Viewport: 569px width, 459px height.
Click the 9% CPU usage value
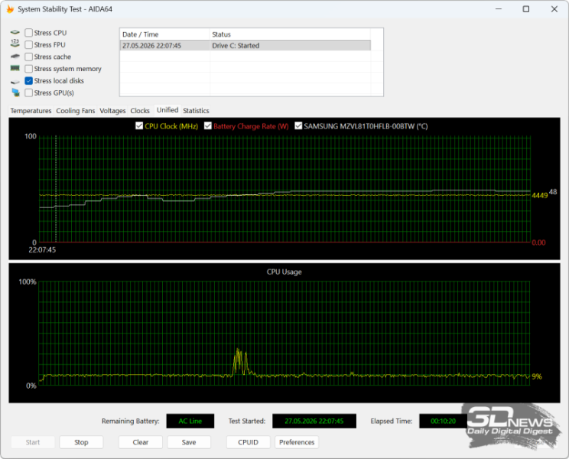click(x=537, y=376)
